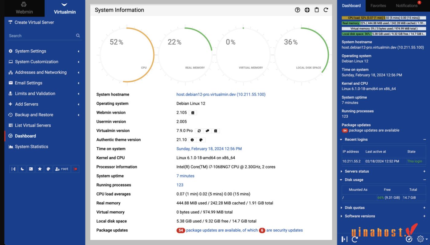The width and height of the screenshot is (430, 245).
Task: Switch to the Webmin tab
Action: pos(24,8)
